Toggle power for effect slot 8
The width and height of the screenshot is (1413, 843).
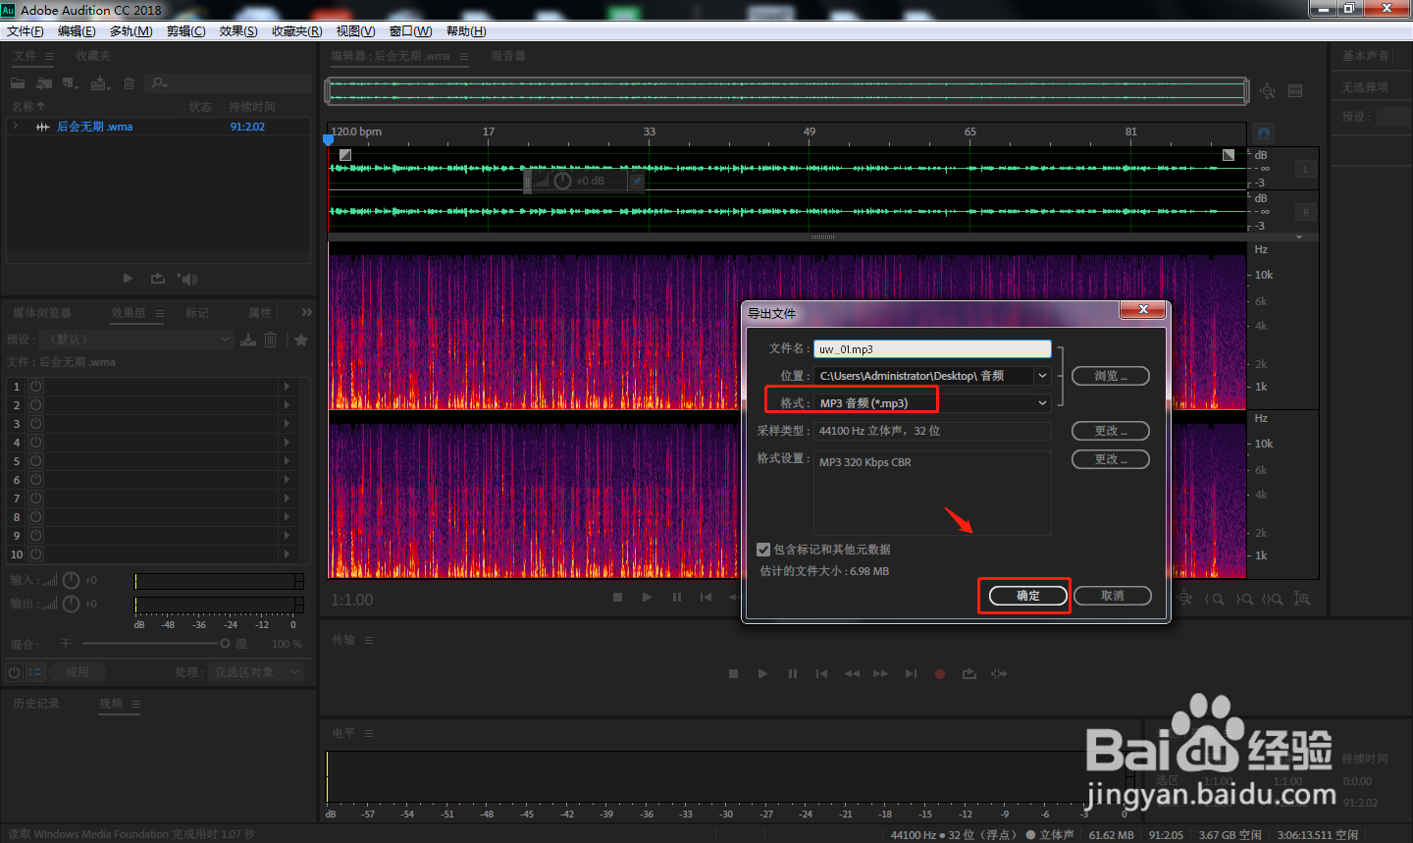tap(35, 517)
